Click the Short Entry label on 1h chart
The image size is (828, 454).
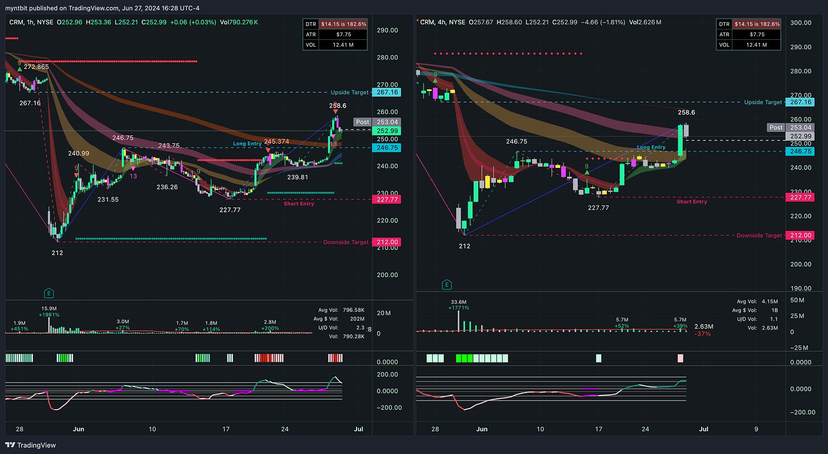(x=299, y=204)
